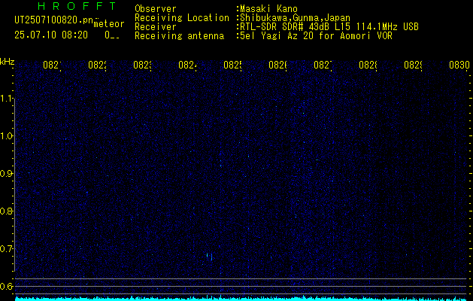Select the 1.0 frequency axis label
473x301 pixels.
(x=6, y=136)
